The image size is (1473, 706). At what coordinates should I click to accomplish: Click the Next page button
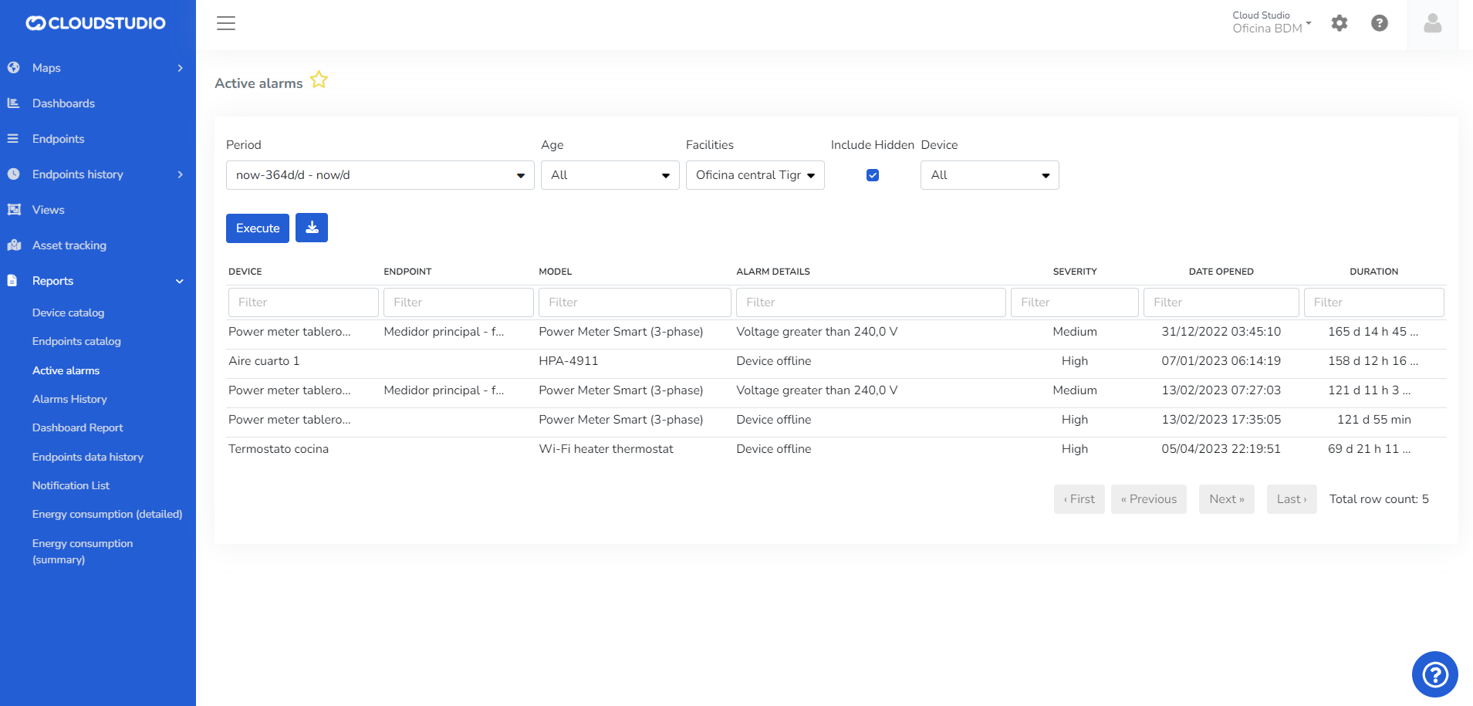tap(1226, 499)
